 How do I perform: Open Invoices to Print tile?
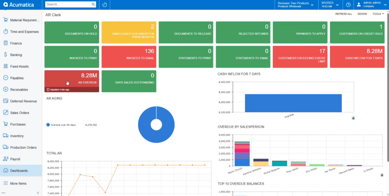72,57
